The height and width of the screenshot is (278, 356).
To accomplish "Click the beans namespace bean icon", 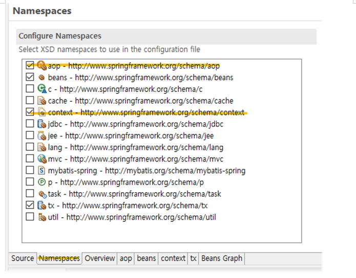I will tap(41, 78).
